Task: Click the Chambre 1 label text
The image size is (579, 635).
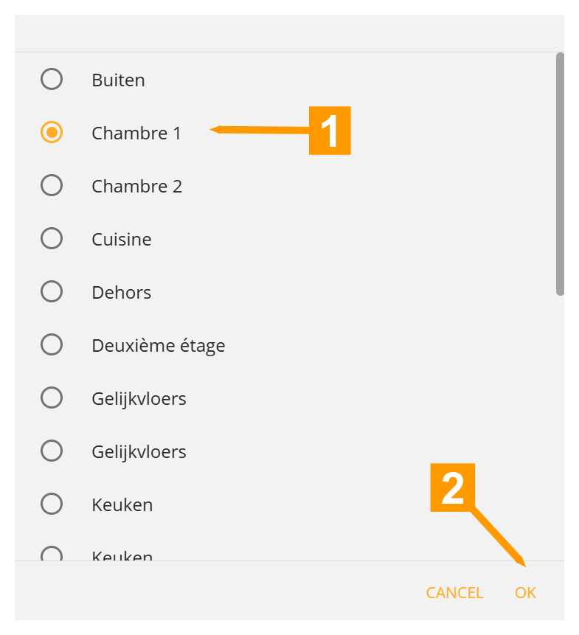Action: tap(136, 133)
